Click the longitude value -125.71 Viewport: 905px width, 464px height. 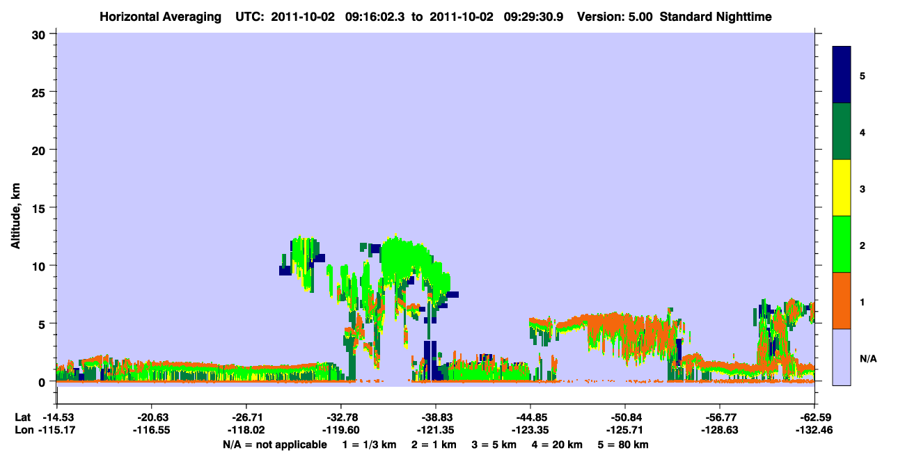coord(625,430)
